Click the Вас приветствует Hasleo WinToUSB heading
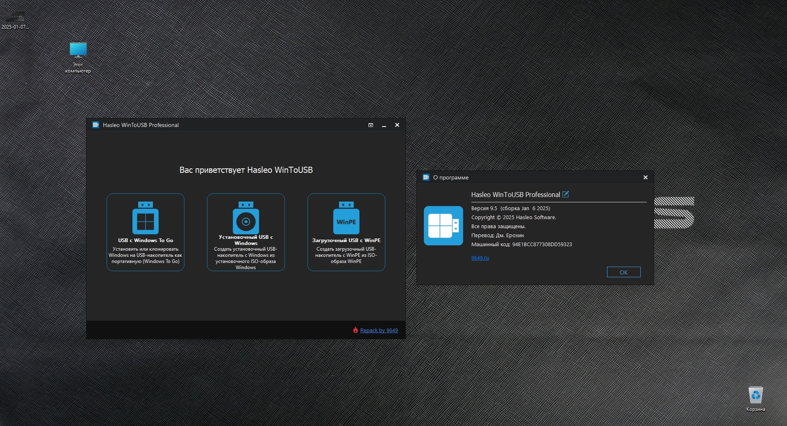Image resolution: width=787 pixels, height=426 pixels. point(246,170)
